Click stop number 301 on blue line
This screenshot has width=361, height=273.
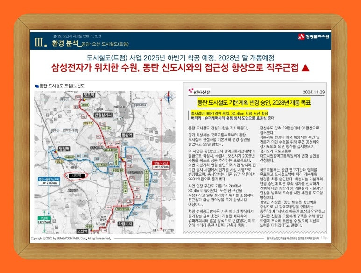pyautogui.click(x=50, y=148)
